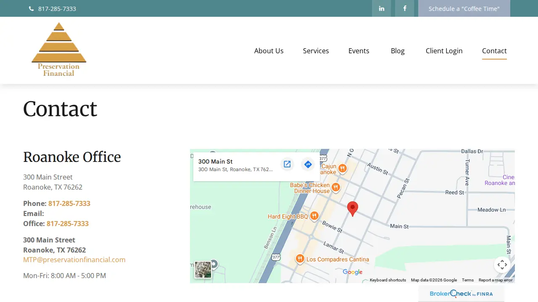The height and width of the screenshot is (302, 538).
Task: Open Client Login menu
Action: 444,51
